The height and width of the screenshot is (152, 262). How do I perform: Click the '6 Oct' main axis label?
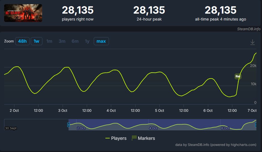click(x=208, y=110)
